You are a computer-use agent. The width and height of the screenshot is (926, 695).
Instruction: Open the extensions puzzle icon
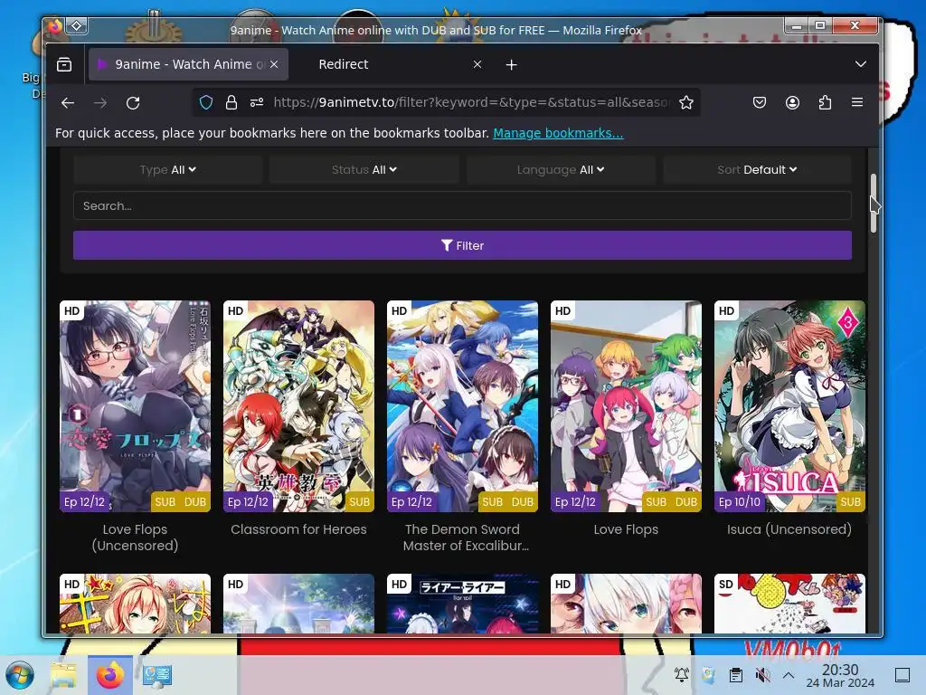point(825,102)
